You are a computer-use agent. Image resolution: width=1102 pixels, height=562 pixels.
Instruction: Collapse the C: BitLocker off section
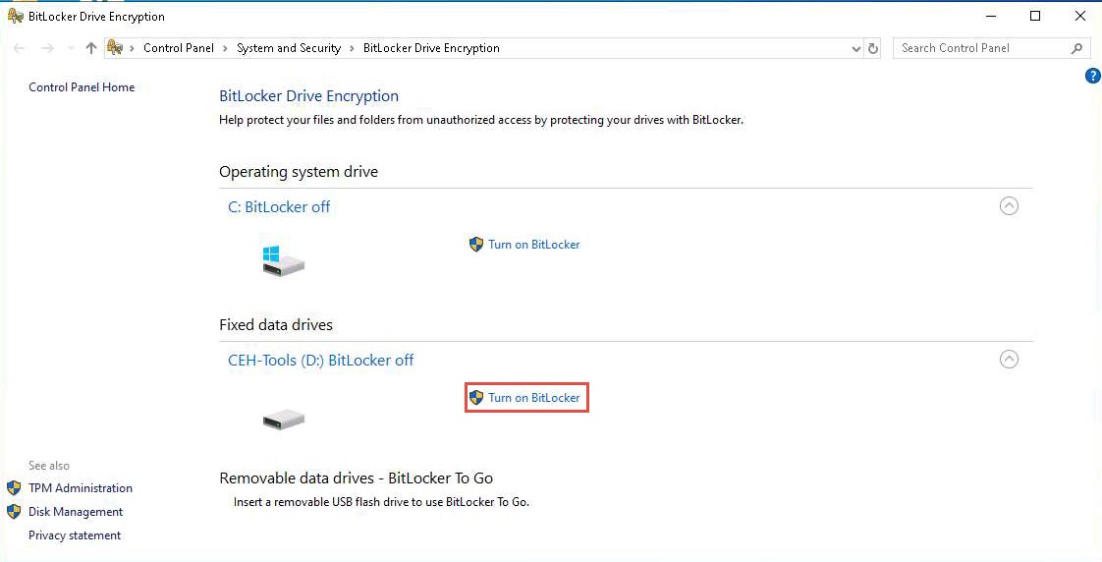[1009, 206]
